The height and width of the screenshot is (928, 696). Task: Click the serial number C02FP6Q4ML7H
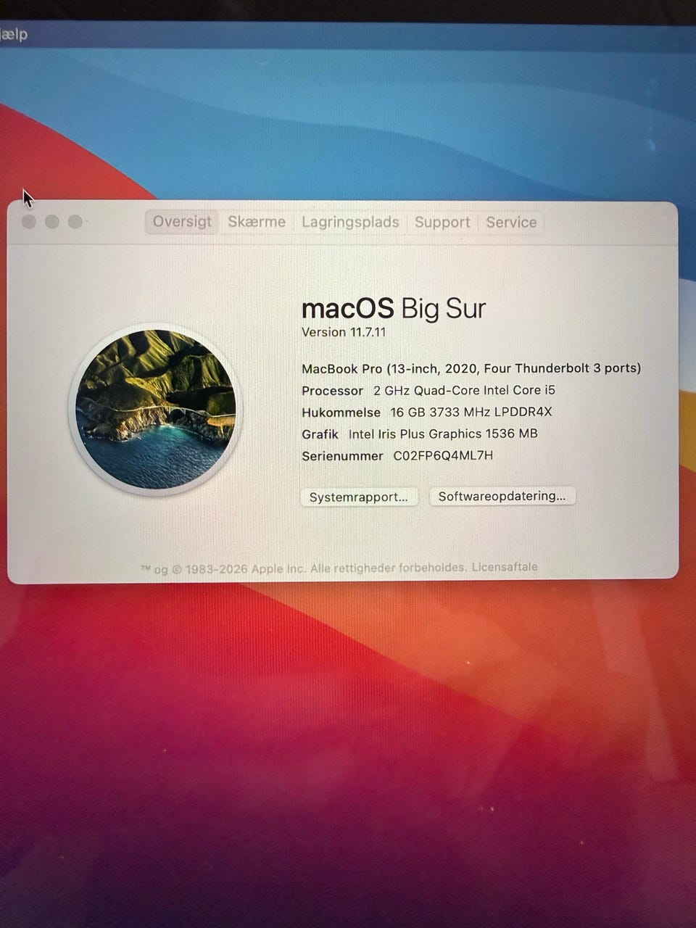[x=443, y=455]
